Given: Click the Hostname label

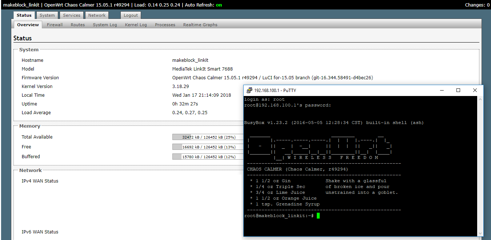Looking at the screenshot, I should (x=32, y=60).
